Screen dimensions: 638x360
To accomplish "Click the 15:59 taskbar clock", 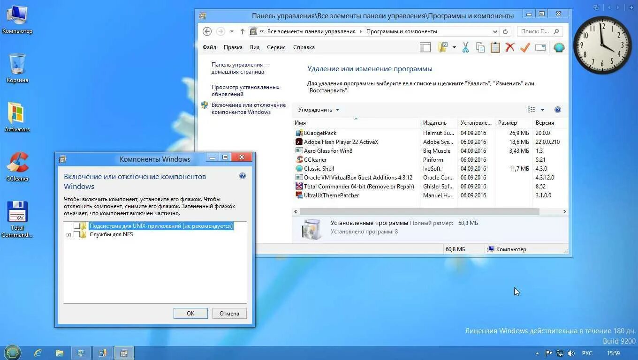I will [614, 353].
